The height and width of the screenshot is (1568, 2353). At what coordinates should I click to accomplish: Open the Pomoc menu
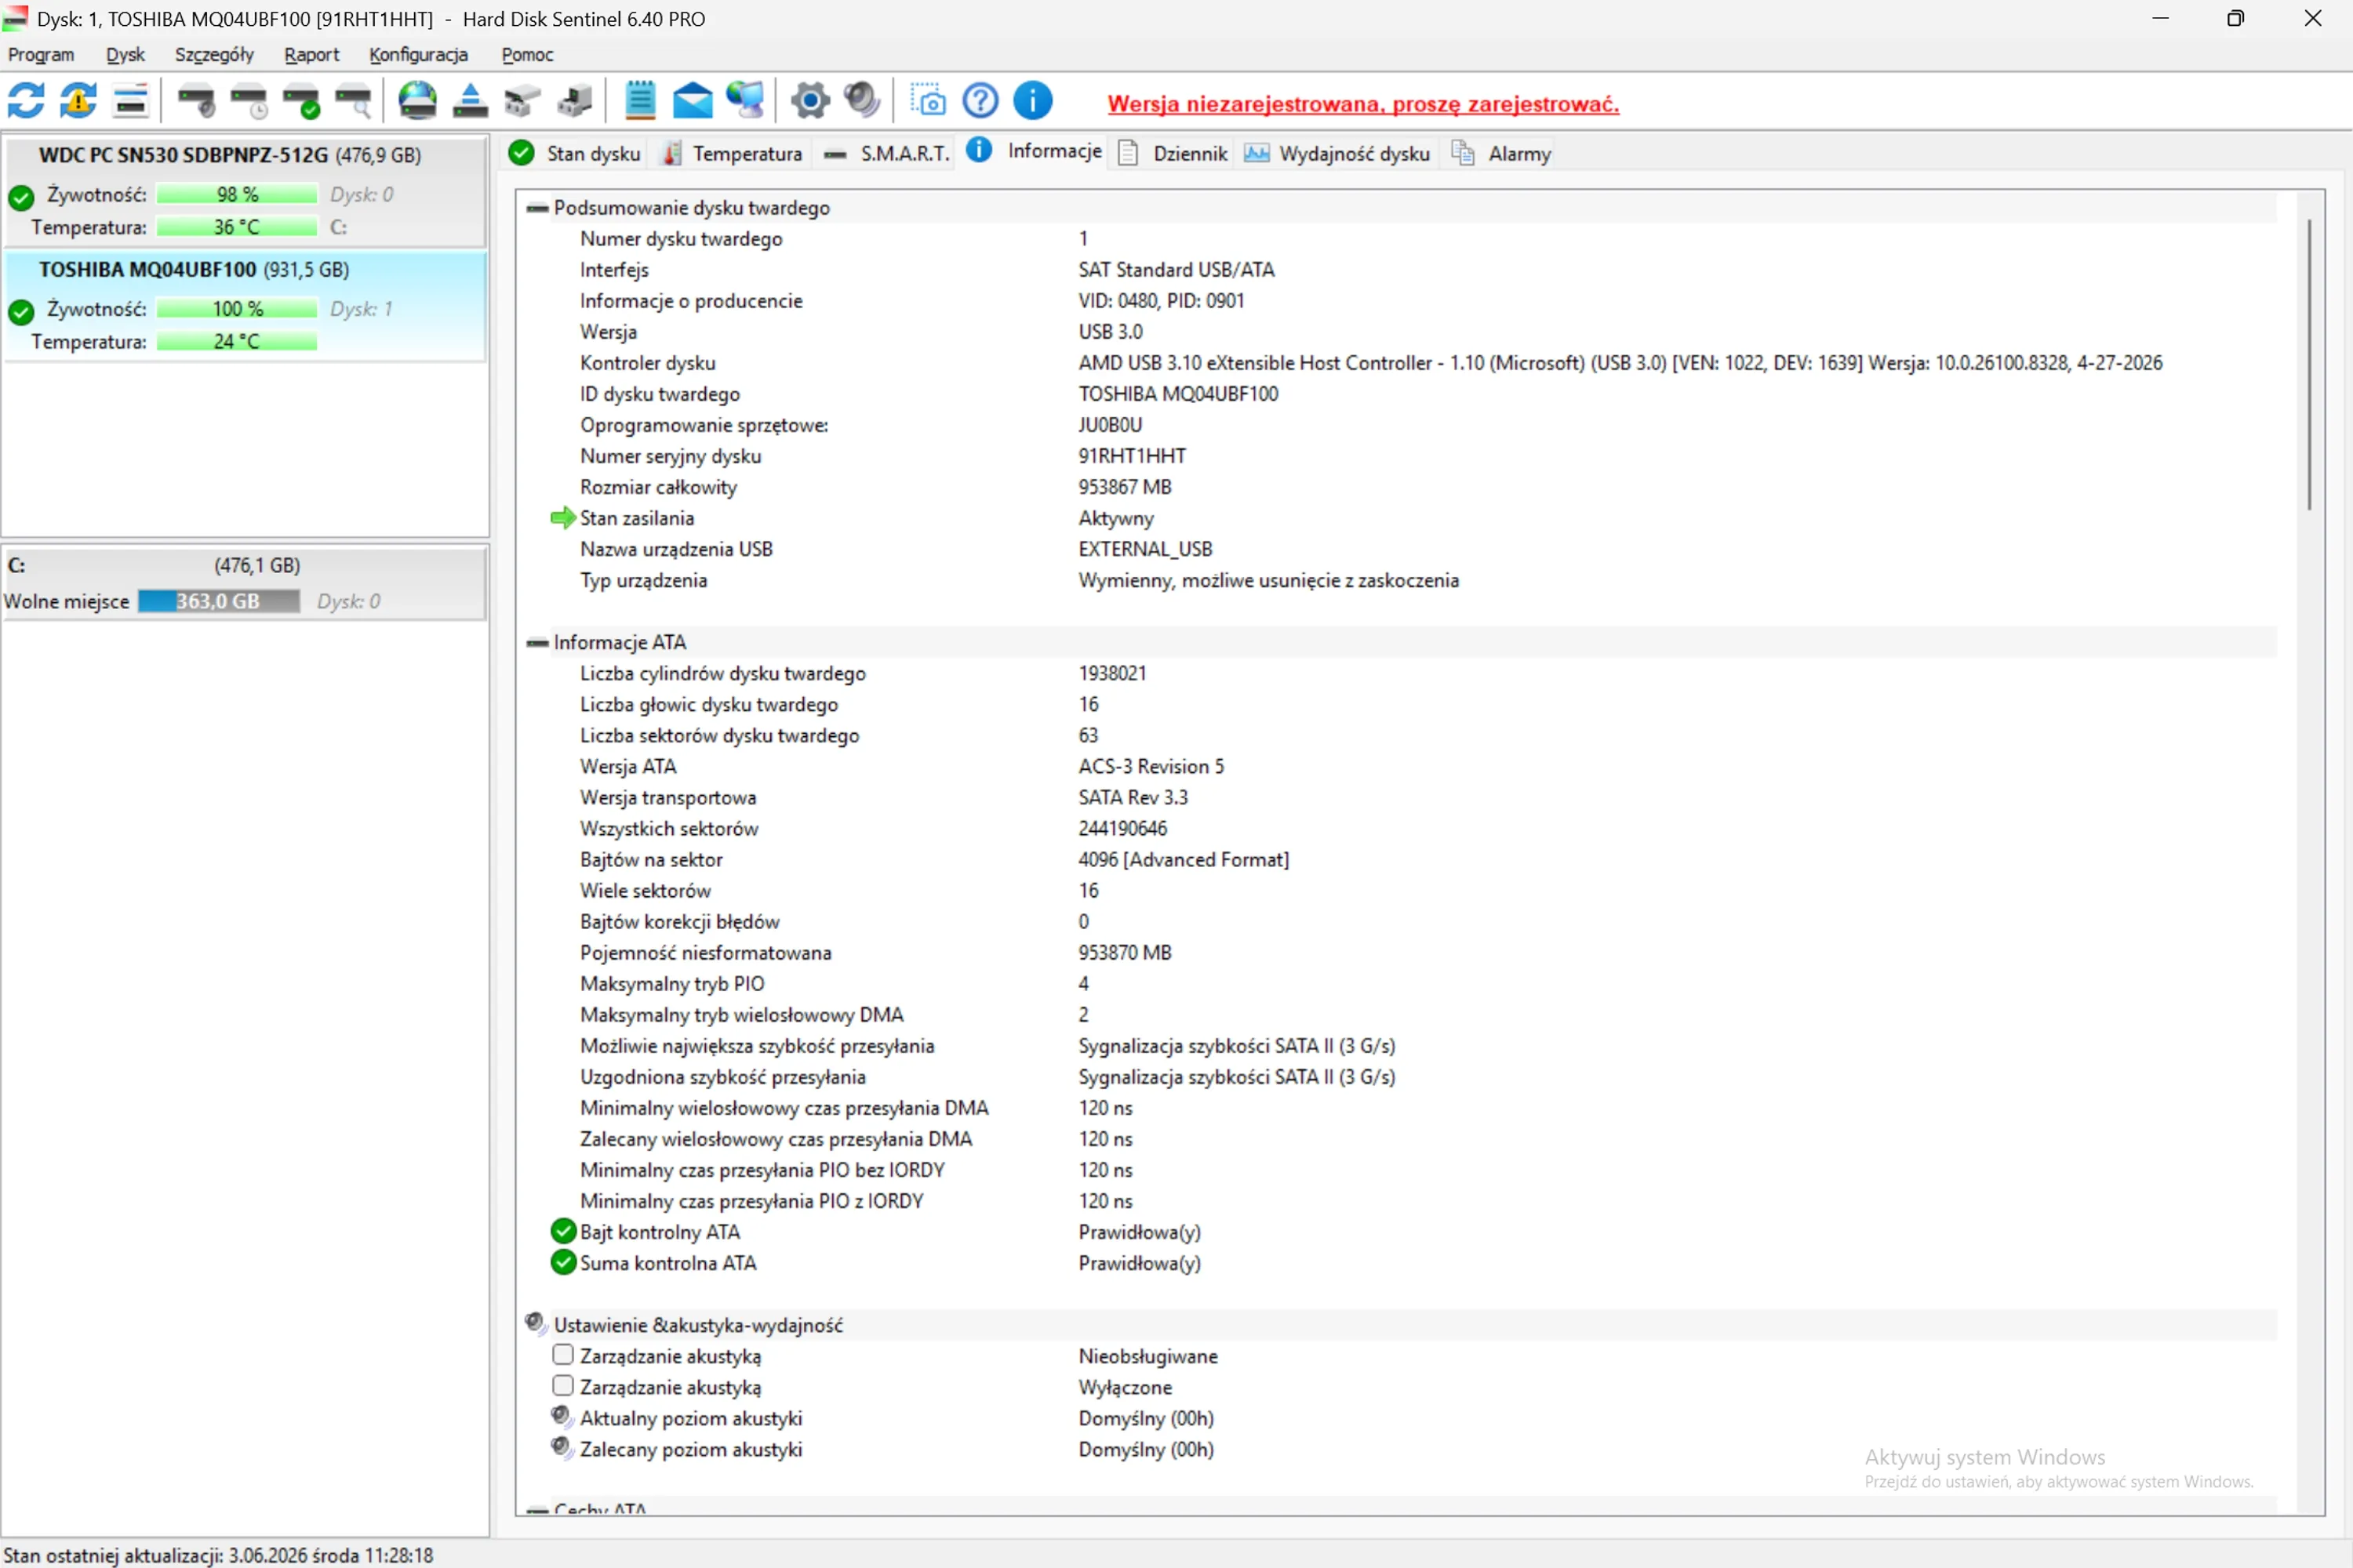click(x=527, y=55)
